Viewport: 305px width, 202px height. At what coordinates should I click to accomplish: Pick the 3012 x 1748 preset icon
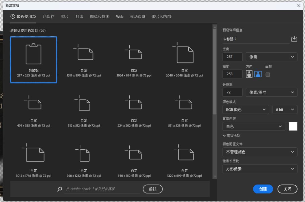pos(33,152)
